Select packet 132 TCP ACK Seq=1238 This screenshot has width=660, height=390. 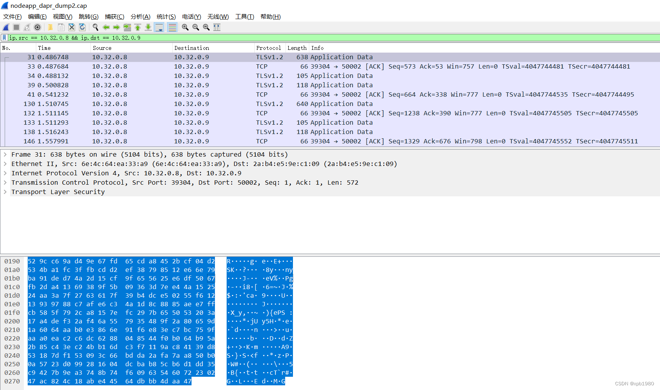click(330, 113)
